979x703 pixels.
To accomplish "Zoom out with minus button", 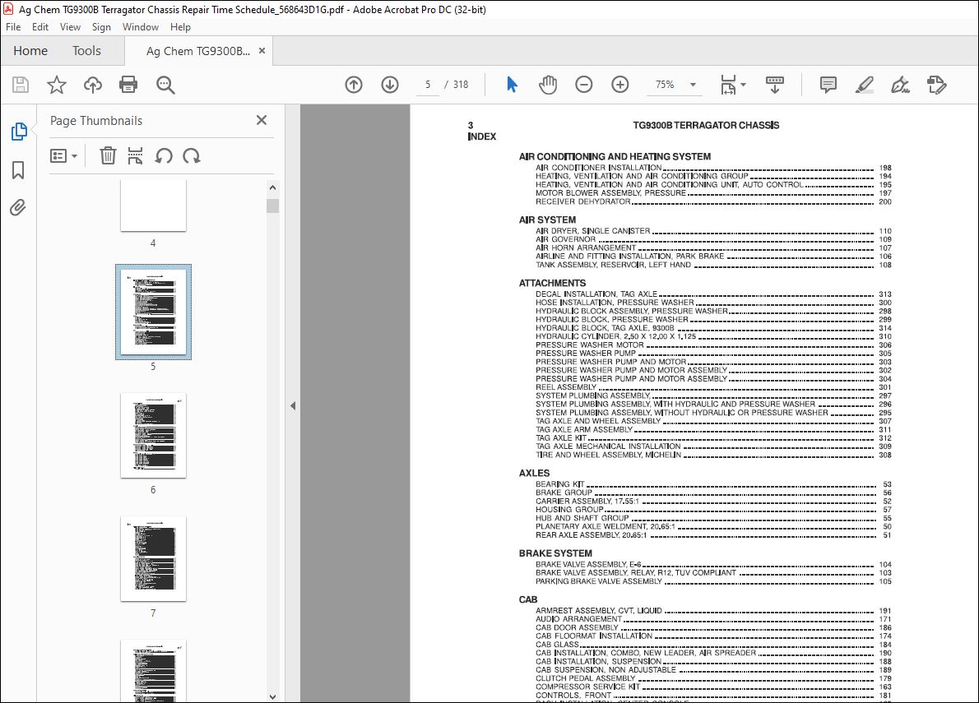I will point(584,85).
